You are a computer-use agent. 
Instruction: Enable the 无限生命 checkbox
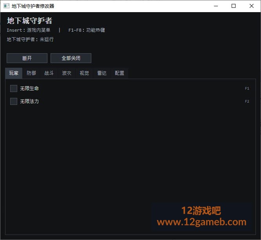(14, 88)
